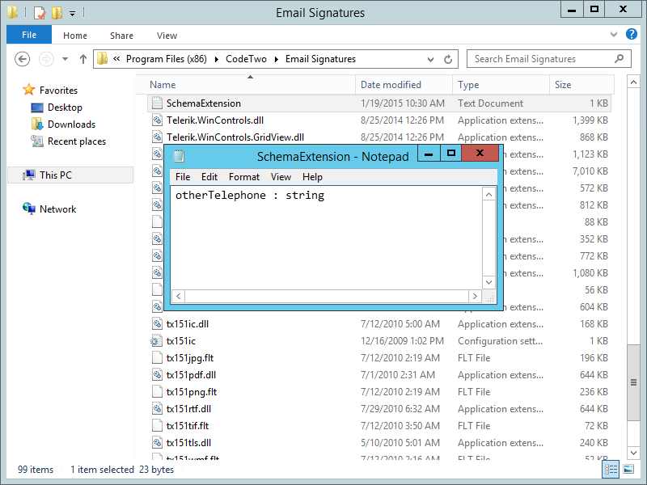Click the Back navigation arrow in Explorer

pyautogui.click(x=23, y=59)
